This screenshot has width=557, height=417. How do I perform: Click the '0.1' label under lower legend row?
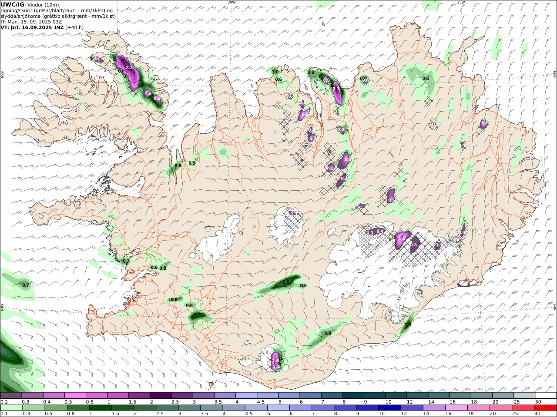3,414
